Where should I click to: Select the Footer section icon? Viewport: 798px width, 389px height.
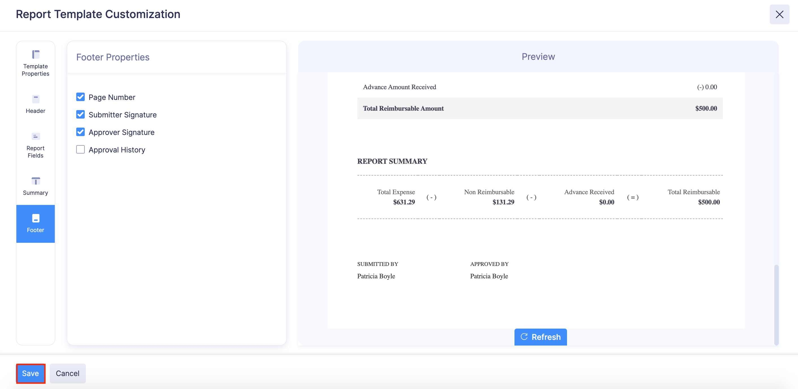[x=36, y=218]
